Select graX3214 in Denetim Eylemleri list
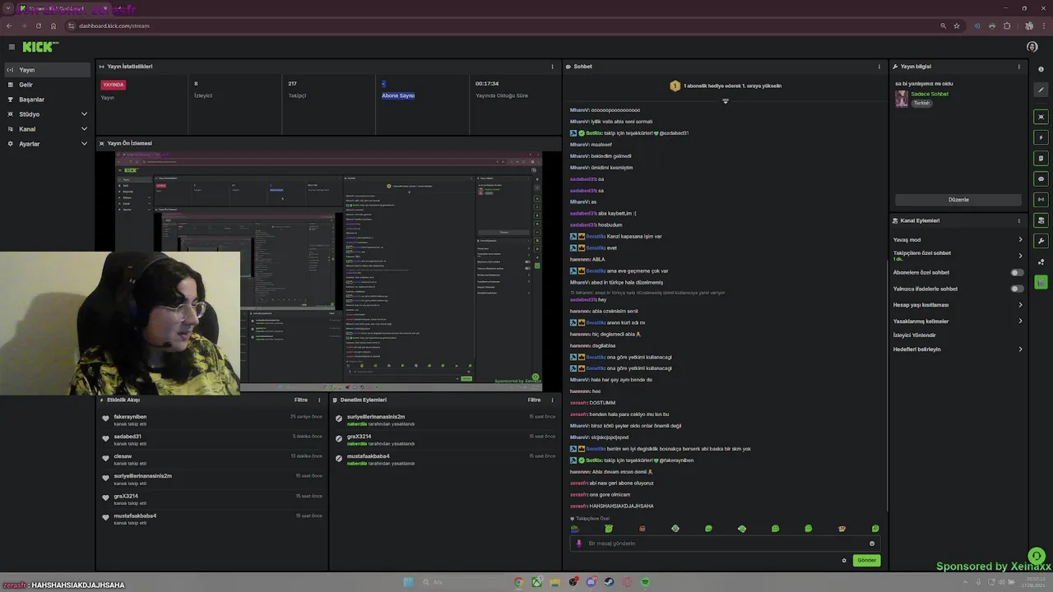Viewport: 1053px width, 592px height. [359, 437]
